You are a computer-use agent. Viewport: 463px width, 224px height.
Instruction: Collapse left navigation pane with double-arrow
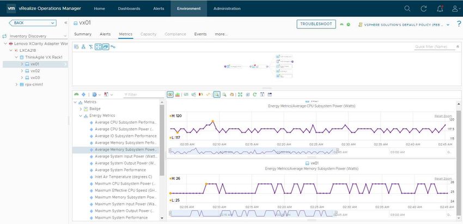coord(65,23)
